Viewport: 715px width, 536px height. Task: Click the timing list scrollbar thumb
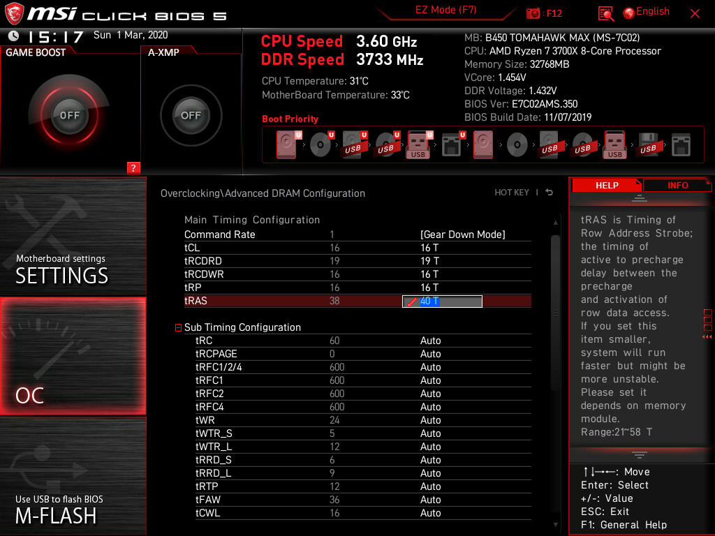point(555,312)
